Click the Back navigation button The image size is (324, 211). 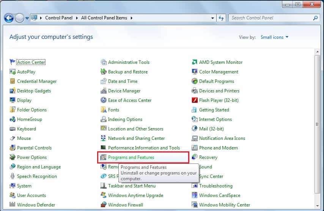pyautogui.click(x=9, y=18)
